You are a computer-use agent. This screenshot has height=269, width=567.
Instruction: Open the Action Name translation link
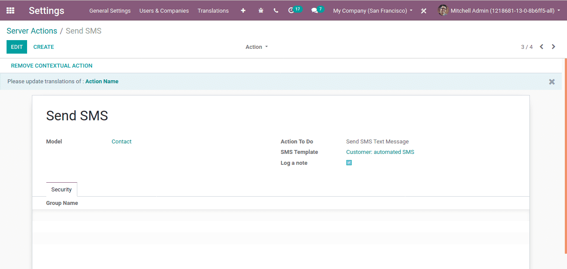(x=102, y=82)
